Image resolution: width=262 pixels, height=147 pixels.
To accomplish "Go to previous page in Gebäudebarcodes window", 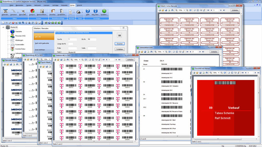I will tap(190, 52).
